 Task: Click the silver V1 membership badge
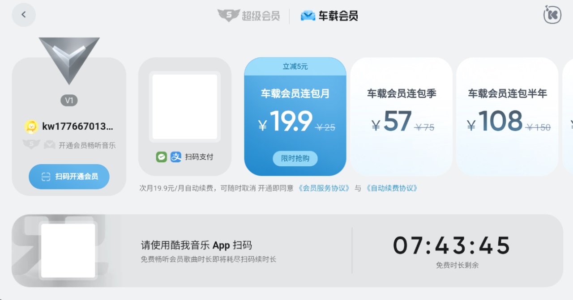point(69,60)
